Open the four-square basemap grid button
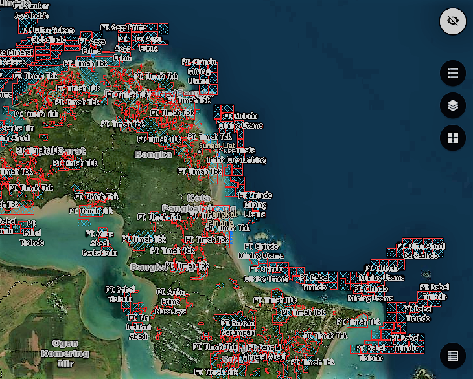 pyautogui.click(x=453, y=138)
